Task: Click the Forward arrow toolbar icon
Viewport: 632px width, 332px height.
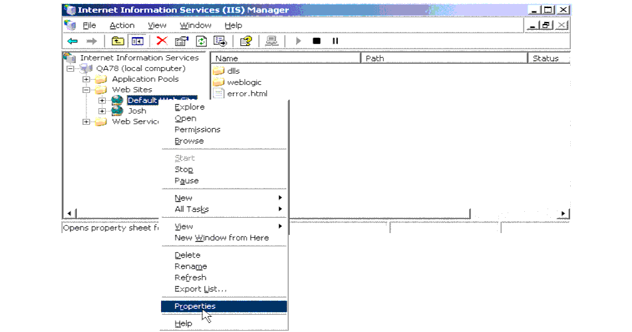Action: coord(92,41)
